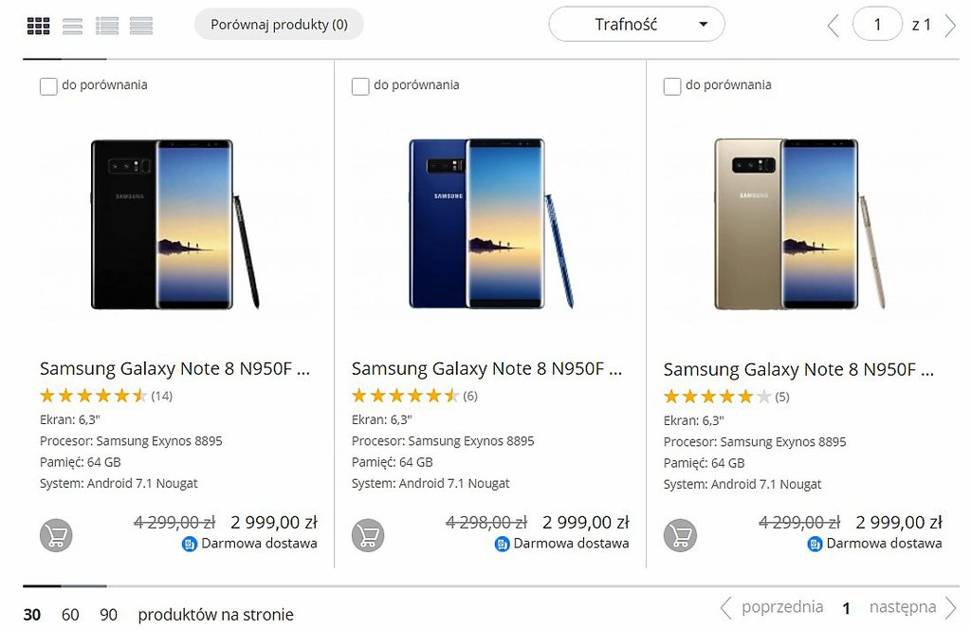
Task: Check compare box for gold Note 8
Action: pos(672,86)
